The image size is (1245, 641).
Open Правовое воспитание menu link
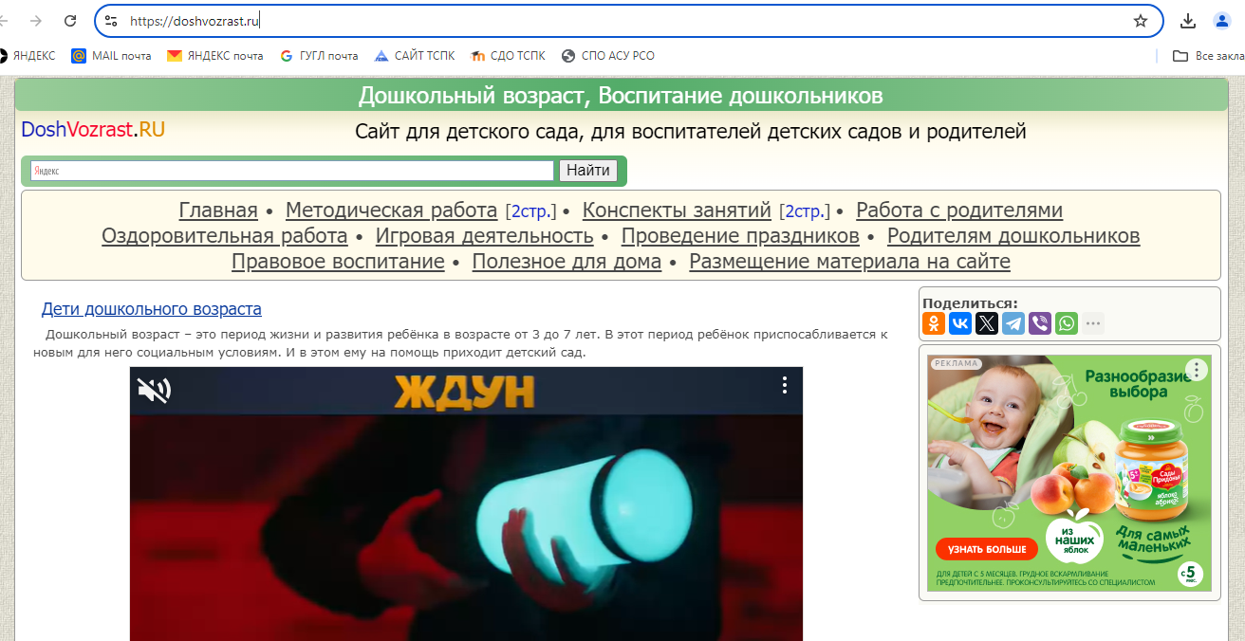[338, 262]
